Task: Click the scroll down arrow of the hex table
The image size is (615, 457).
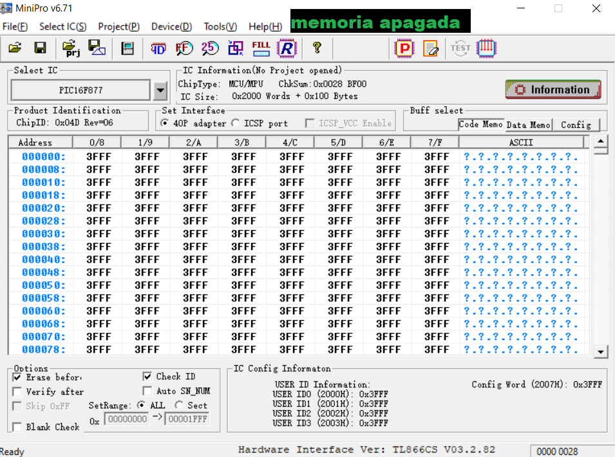Action: 600,352
